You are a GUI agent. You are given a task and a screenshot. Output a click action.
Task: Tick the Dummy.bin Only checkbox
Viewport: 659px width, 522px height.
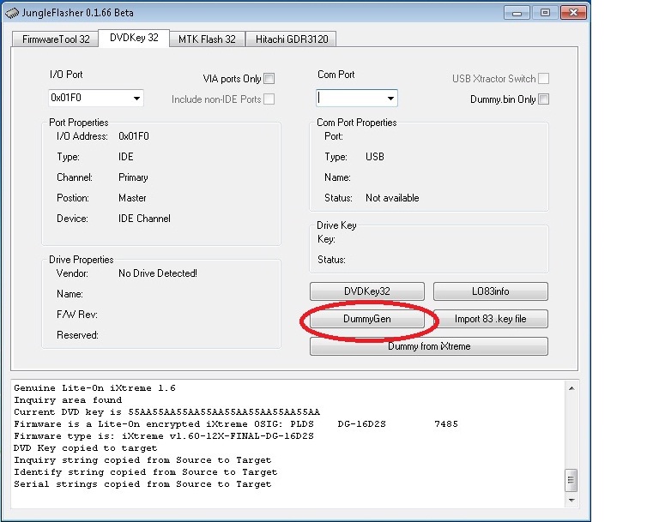coord(543,99)
